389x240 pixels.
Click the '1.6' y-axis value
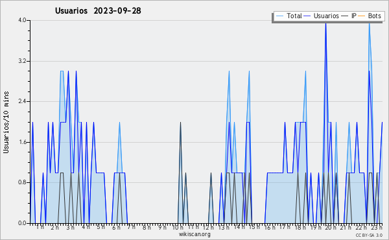click(22, 142)
